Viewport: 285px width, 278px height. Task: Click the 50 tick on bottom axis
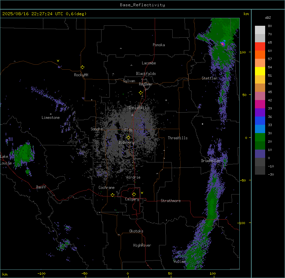[x=170, y=273]
